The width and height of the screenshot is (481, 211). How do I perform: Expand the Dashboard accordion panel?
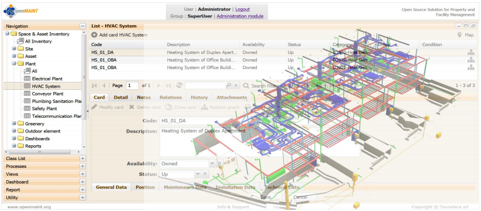(x=82, y=182)
